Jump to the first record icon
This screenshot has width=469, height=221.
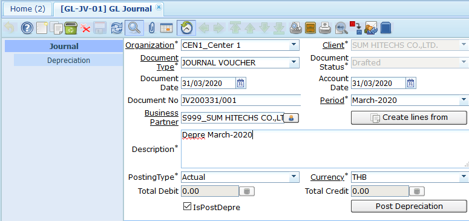point(235,28)
